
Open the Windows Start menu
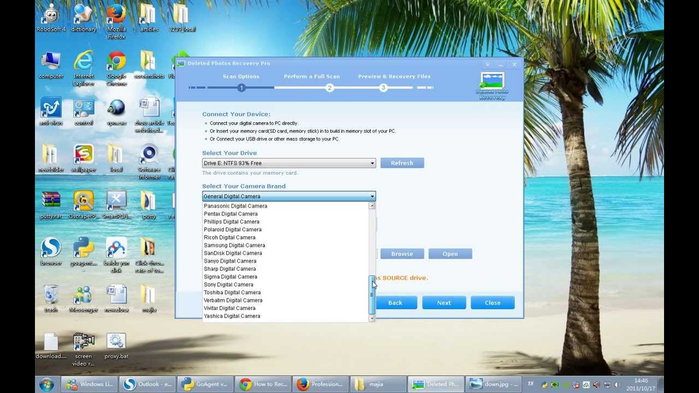(x=46, y=384)
